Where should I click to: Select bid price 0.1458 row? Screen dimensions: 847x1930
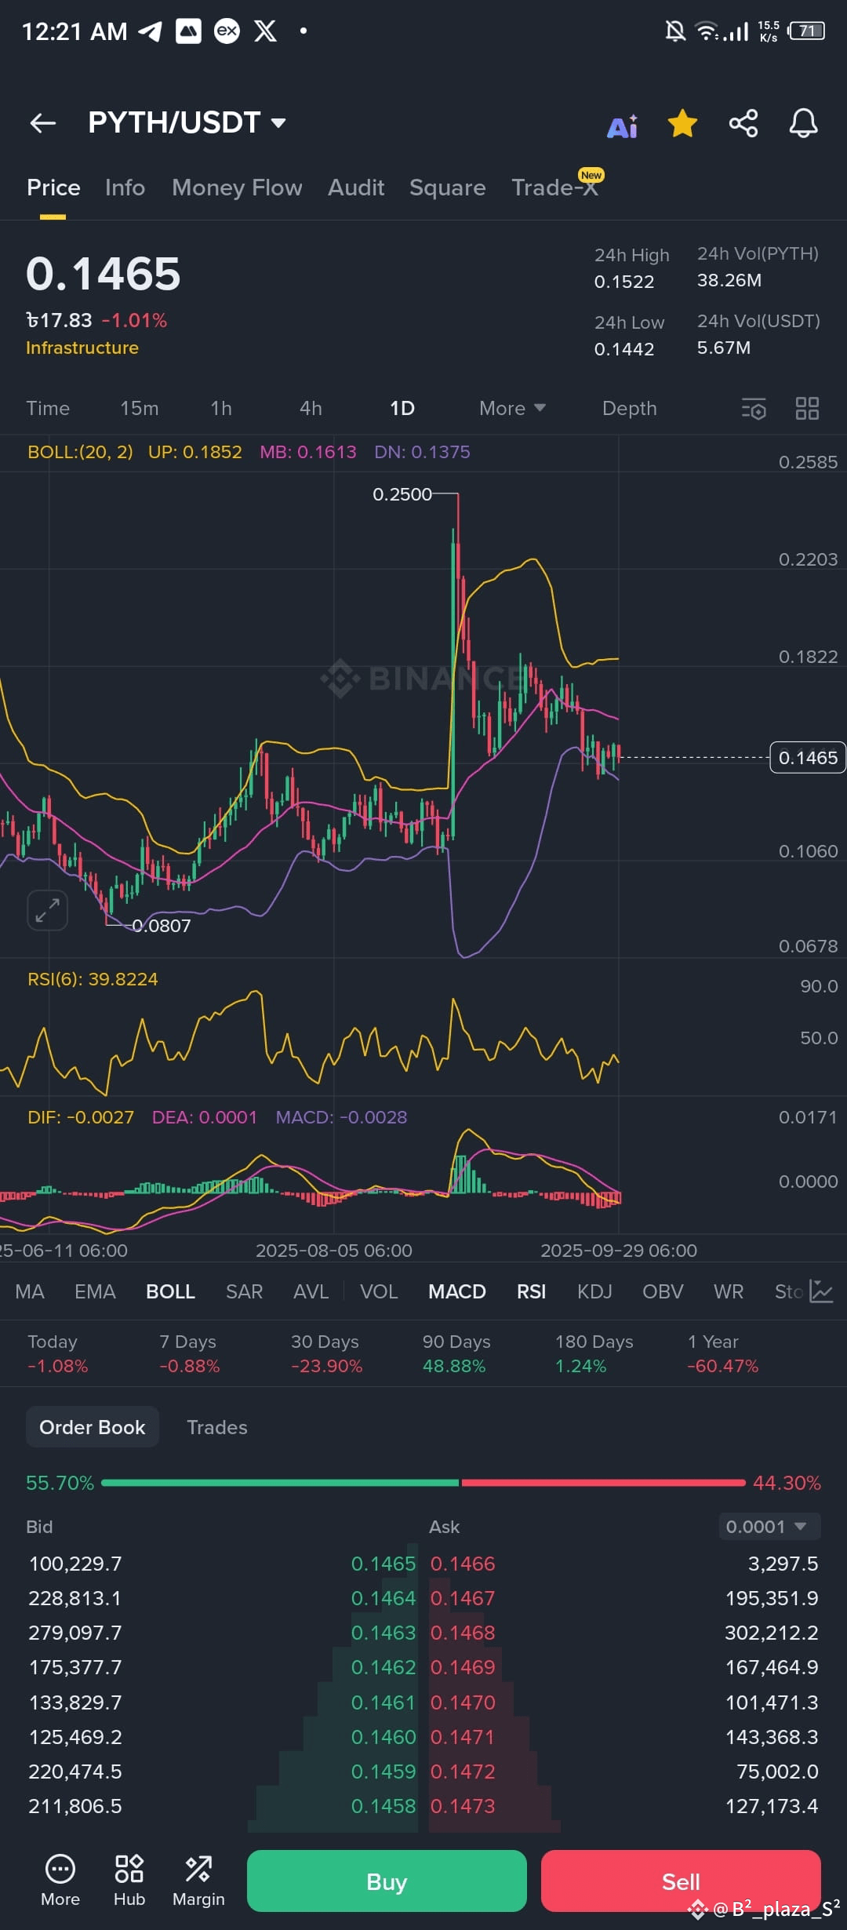(222, 1806)
